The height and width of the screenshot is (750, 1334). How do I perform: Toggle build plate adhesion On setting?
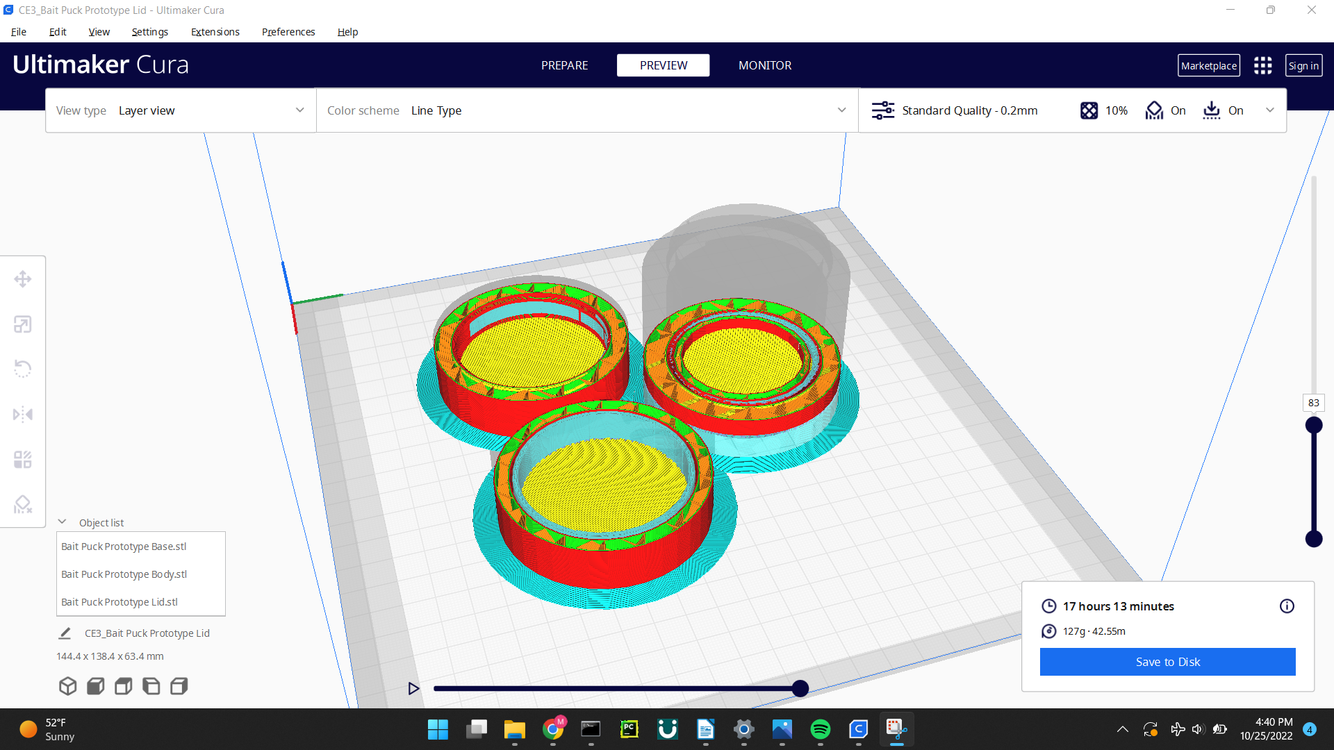point(1223,110)
